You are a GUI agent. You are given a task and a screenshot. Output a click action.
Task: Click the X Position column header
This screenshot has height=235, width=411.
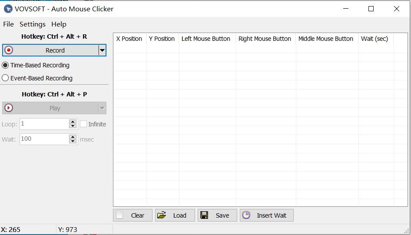pos(130,39)
